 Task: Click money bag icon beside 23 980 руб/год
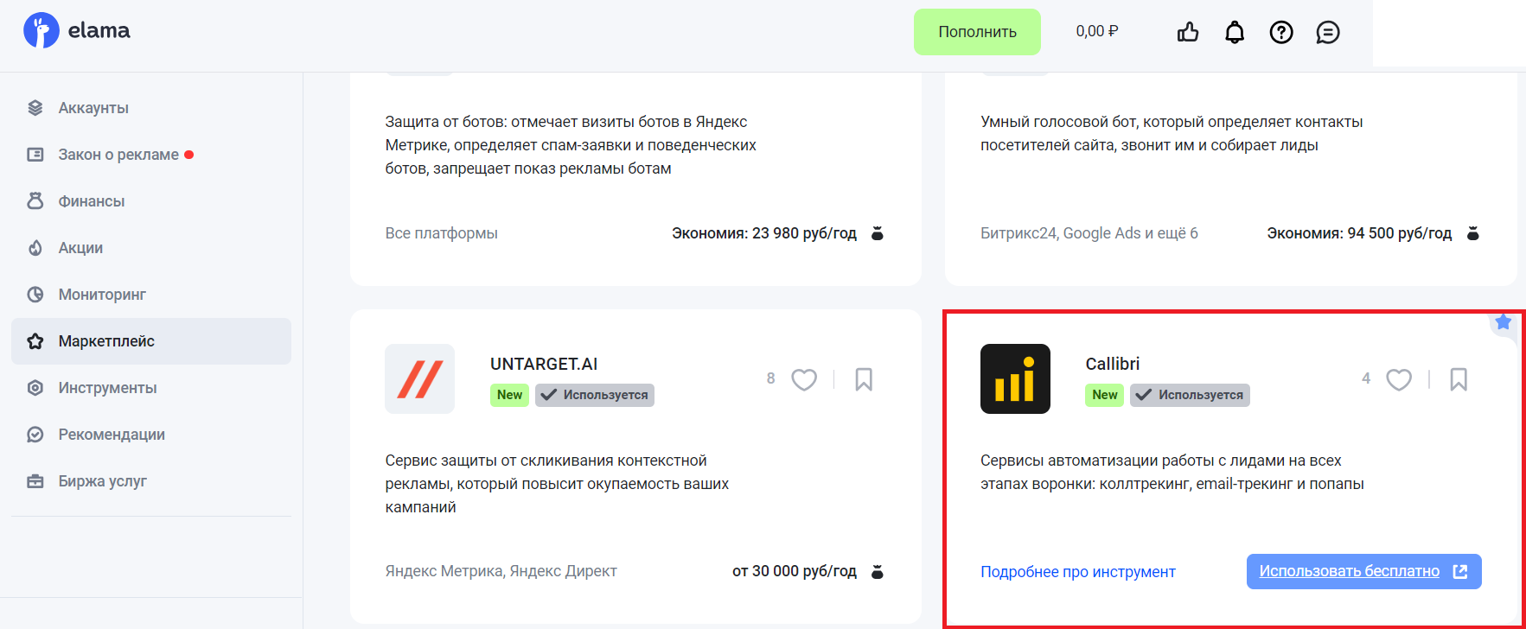pos(878,233)
